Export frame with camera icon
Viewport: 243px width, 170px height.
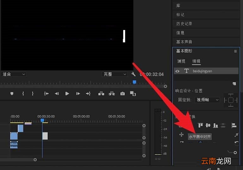pos(122,94)
